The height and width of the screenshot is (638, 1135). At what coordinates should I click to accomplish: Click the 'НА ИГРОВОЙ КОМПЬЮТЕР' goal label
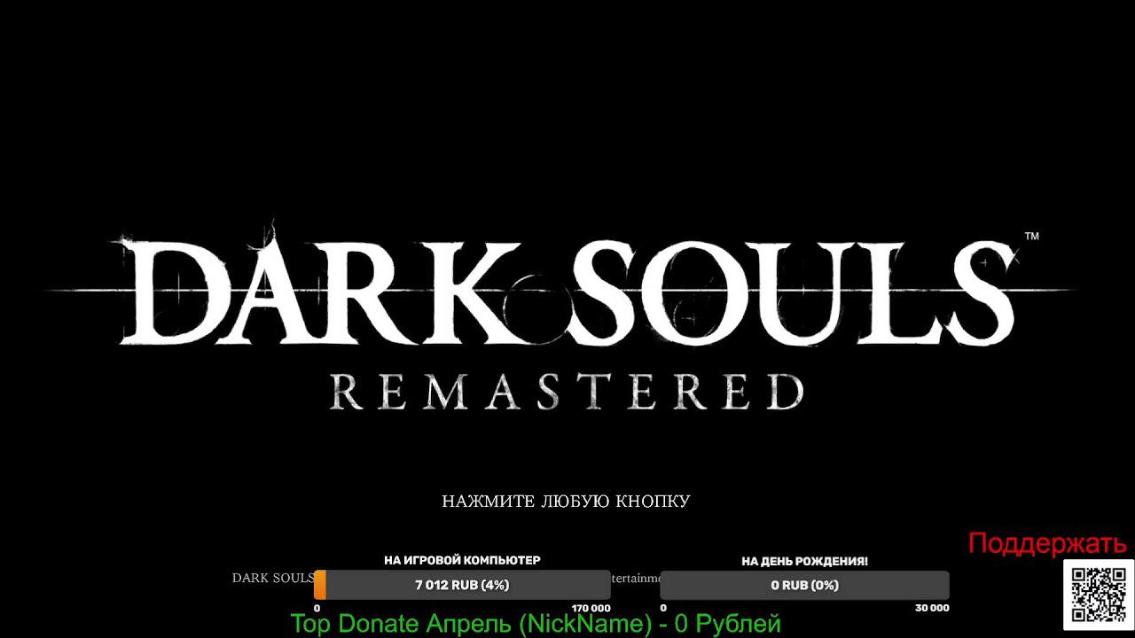[462, 561]
